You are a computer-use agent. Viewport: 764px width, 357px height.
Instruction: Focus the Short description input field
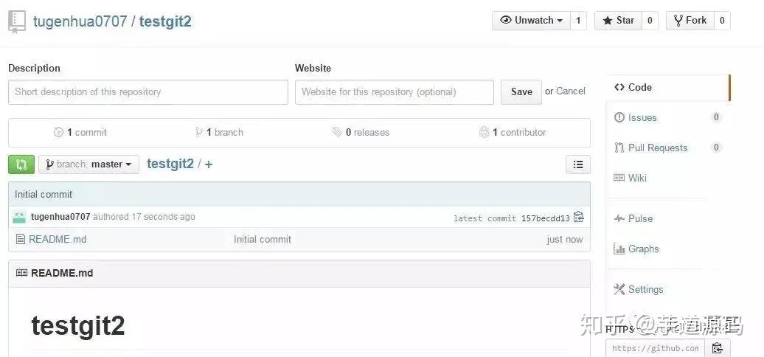tap(148, 92)
